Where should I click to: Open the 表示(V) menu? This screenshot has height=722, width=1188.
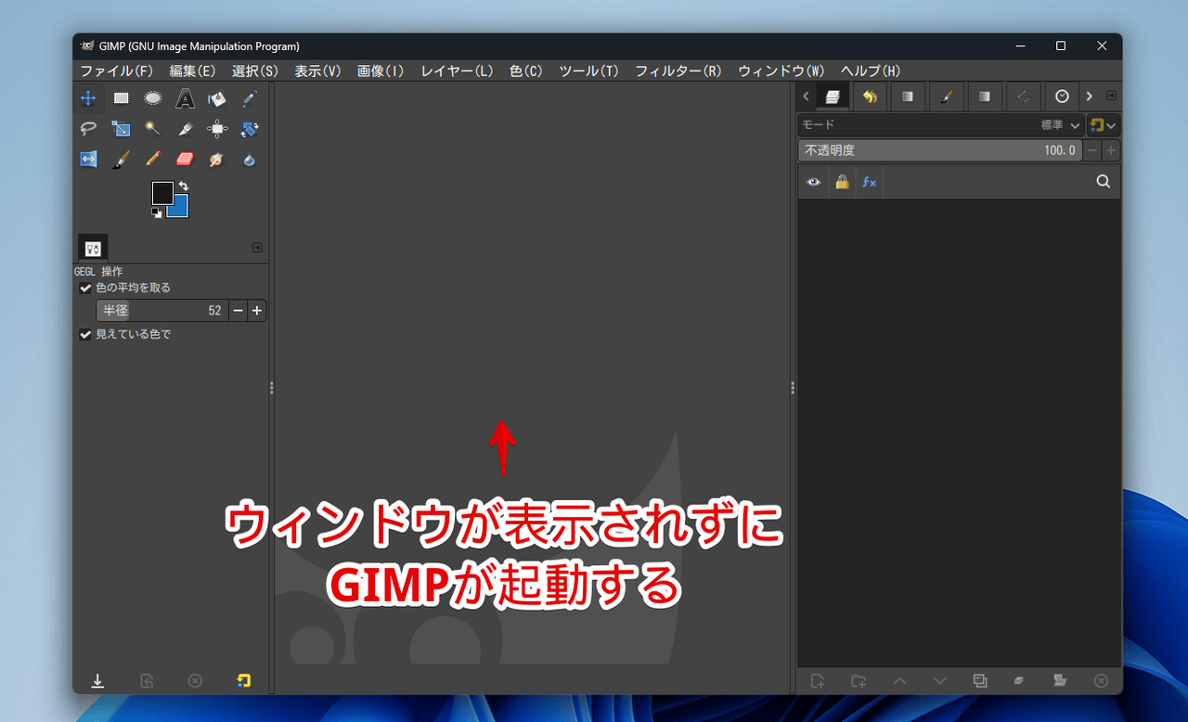317,71
